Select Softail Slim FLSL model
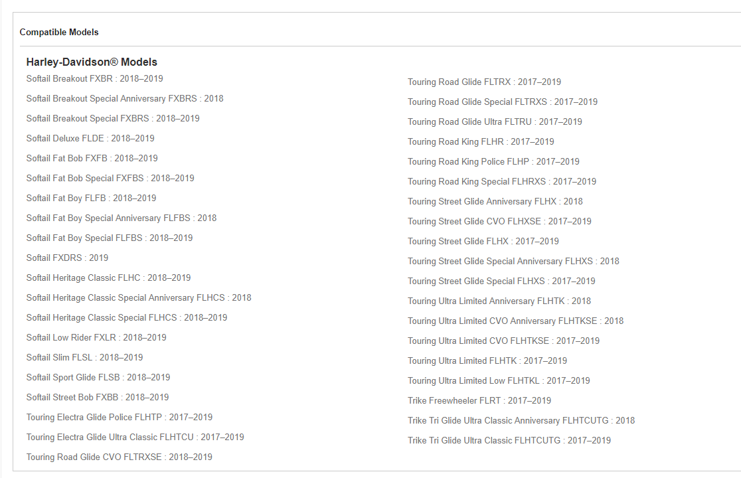741x478 pixels. click(x=84, y=357)
